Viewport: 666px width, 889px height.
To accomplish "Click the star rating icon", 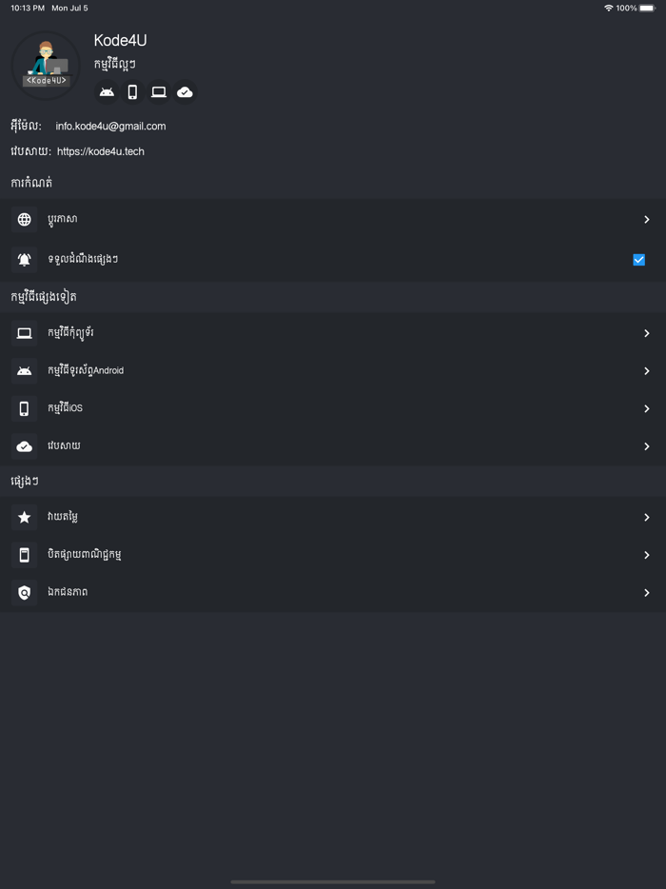I will pyautogui.click(x=25, y=517).
